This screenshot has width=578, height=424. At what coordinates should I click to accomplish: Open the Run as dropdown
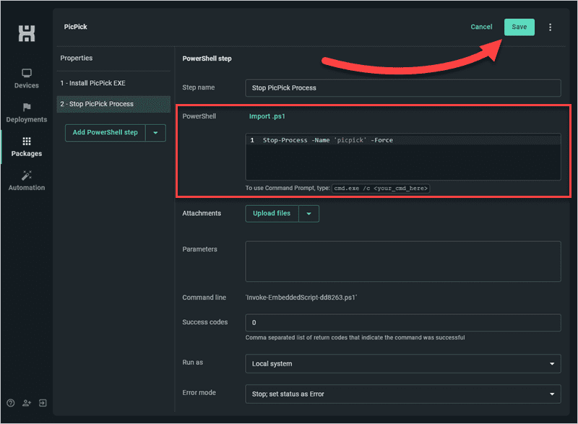tap(403, 363)
